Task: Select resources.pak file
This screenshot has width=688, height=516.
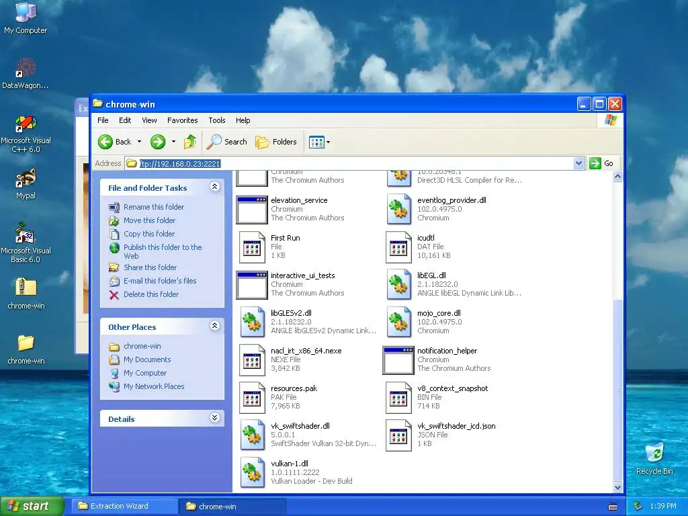Action: 277,398
